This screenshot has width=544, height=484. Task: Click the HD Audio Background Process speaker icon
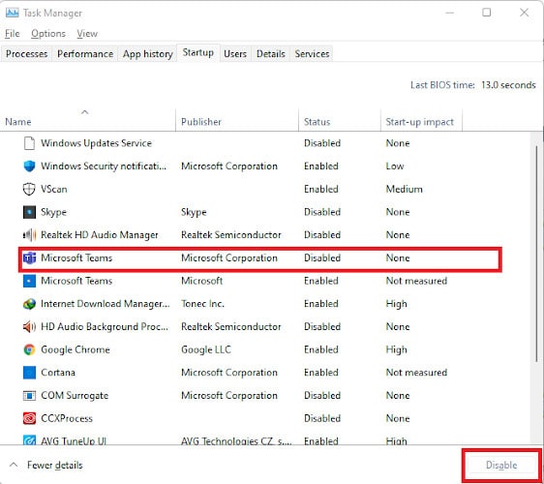[29, 327]
